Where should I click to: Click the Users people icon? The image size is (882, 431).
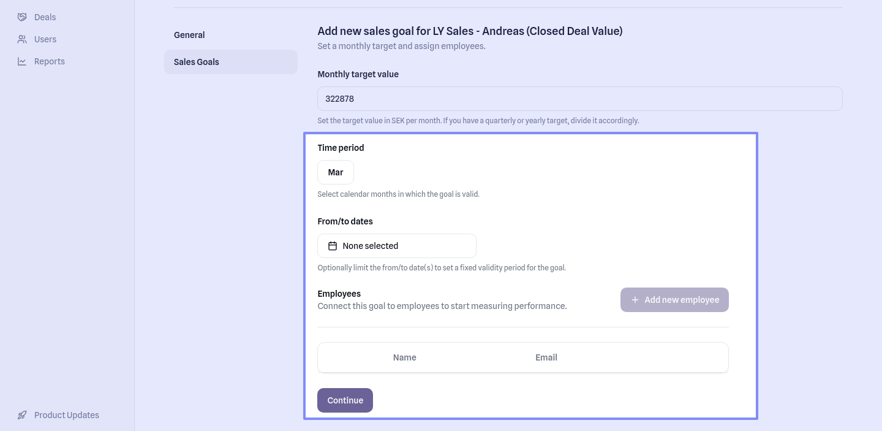[x=22, y=39]
